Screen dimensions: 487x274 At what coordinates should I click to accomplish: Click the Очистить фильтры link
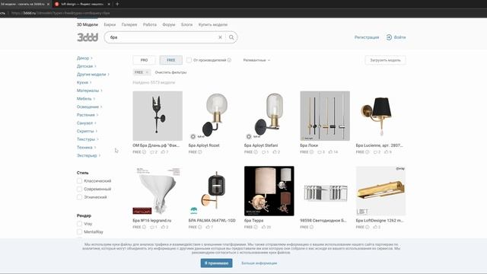coord(170,72)
